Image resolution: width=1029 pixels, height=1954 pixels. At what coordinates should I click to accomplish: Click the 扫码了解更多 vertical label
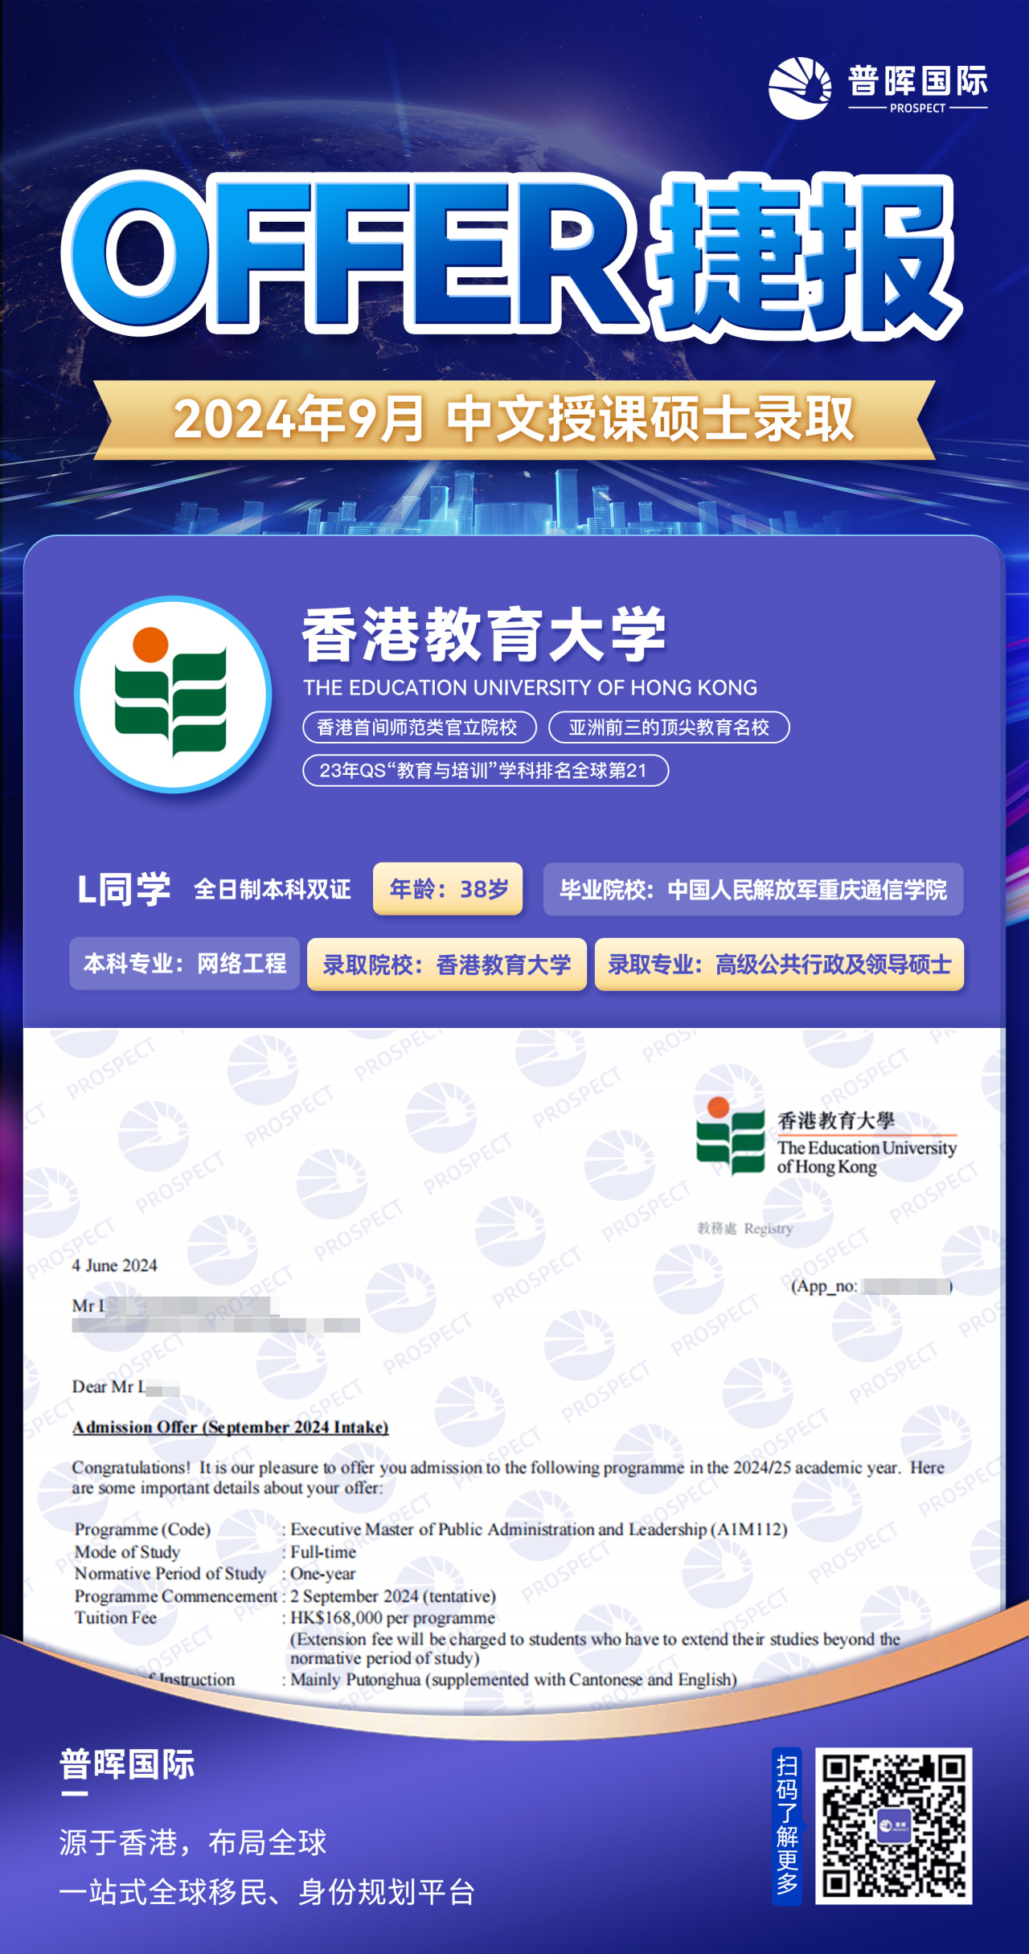point(787,1825)
